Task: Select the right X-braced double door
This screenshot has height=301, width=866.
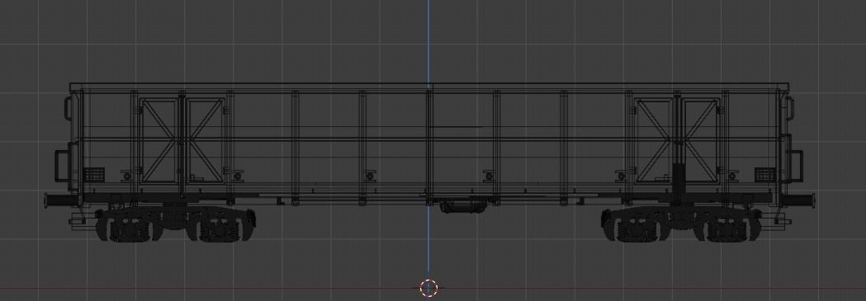Action: point(677,140)
